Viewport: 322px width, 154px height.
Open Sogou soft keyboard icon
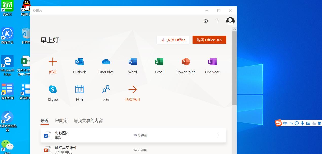click(308, 123)
